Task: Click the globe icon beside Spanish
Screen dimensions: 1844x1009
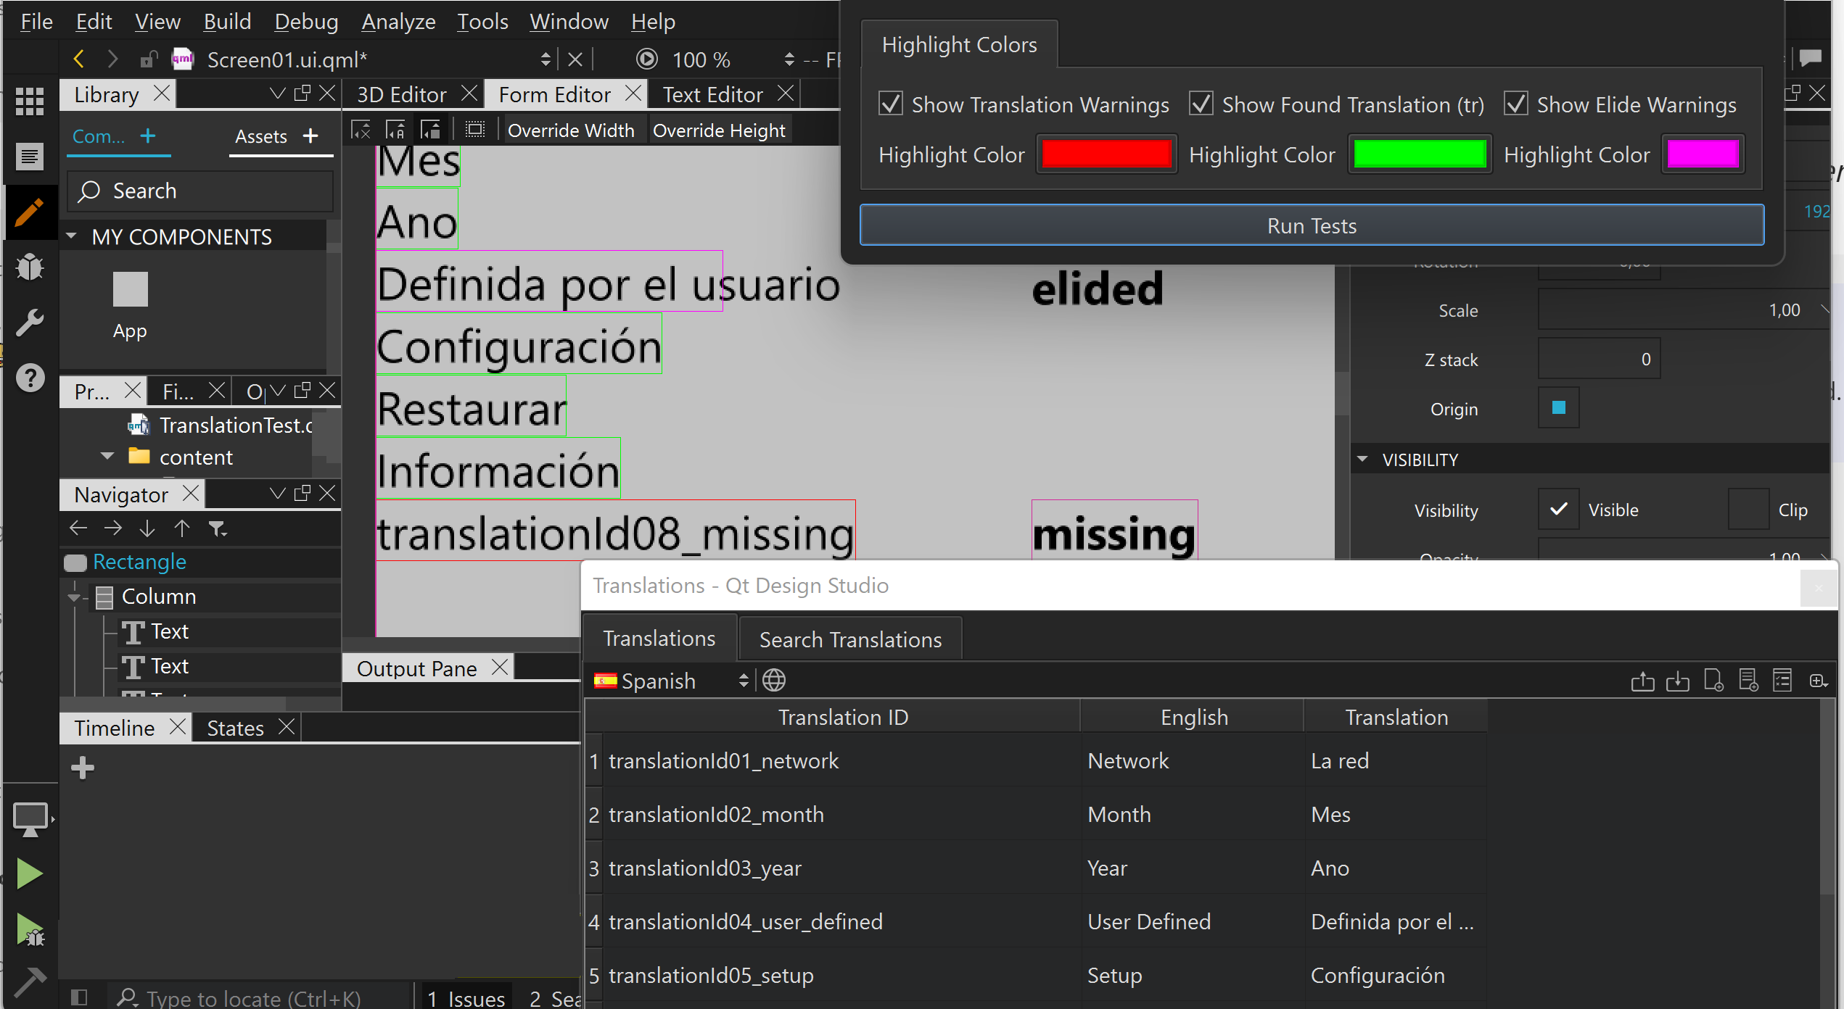Action: [774, 680]
